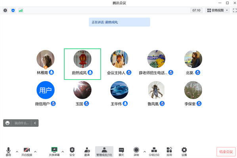The height and width of the screenshot is (158, 237).
Task: Unmute 李保奎 via mic icon
Action: point(199,104)
